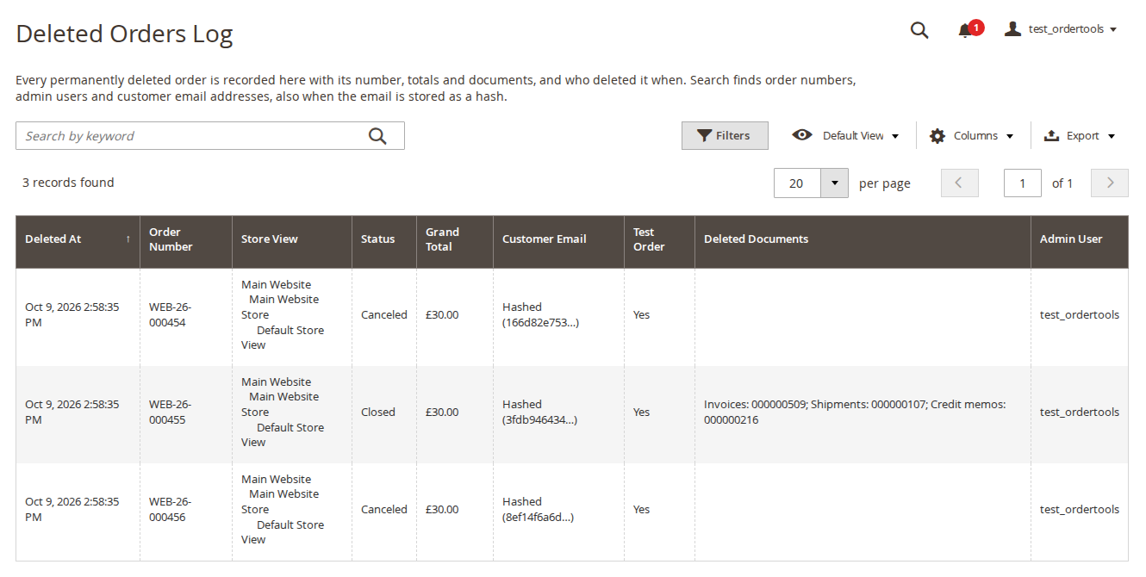Select order number WEB-26-000454
The image size is (1146, 577).
tap(171, 315)
